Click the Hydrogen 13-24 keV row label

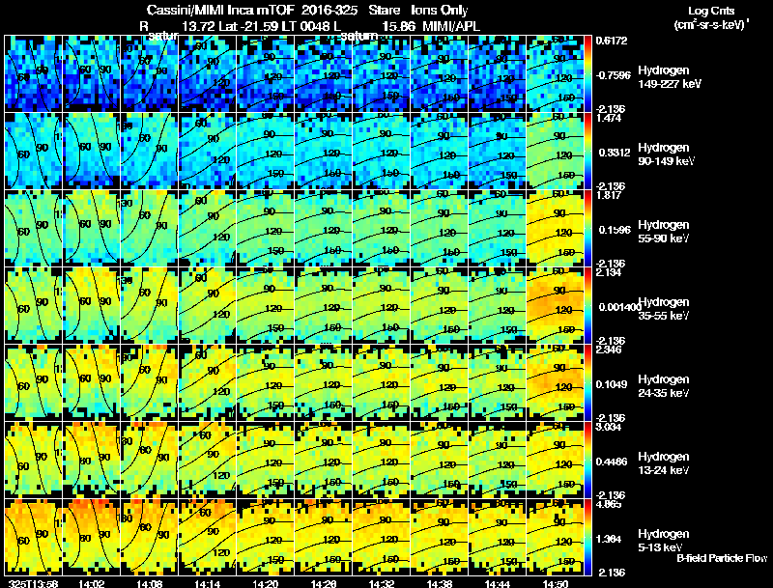[664, 463]
